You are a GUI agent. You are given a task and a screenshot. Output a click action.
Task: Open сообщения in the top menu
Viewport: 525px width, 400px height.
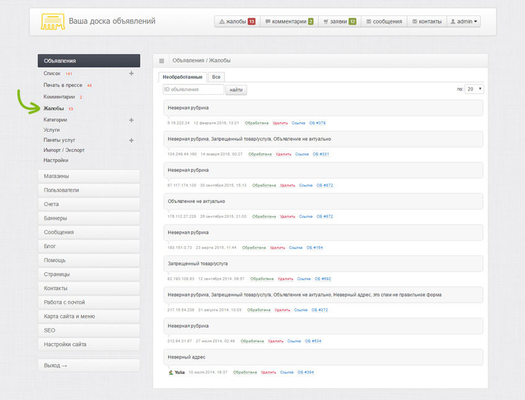(384, 22)
